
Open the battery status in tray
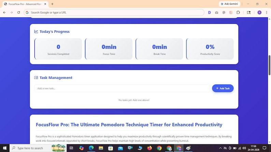(x=234, y=148)
